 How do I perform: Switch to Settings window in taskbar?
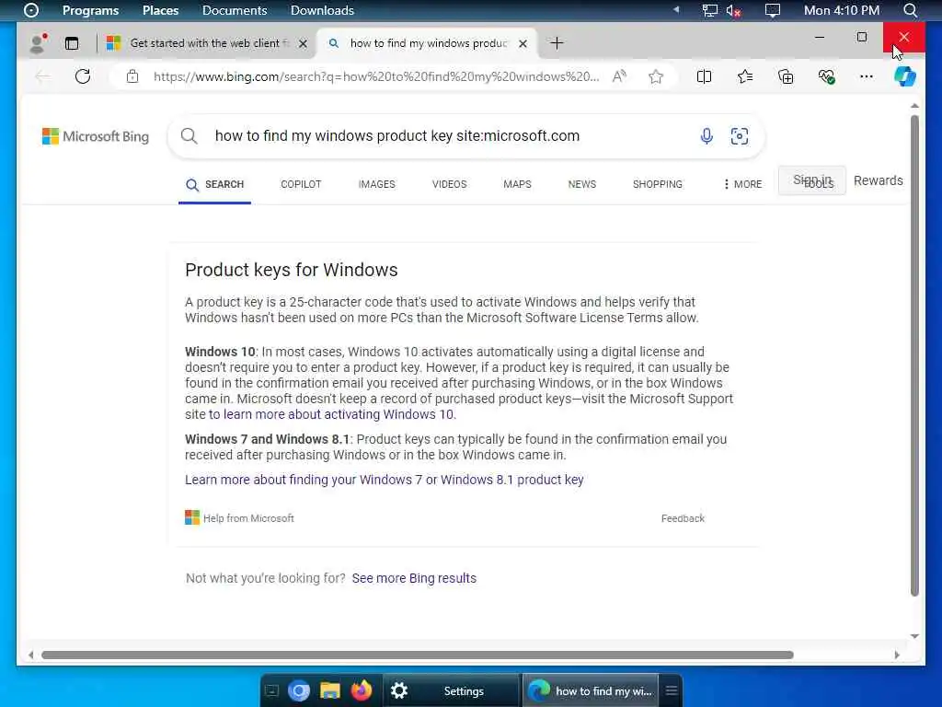tap(451, 690)
